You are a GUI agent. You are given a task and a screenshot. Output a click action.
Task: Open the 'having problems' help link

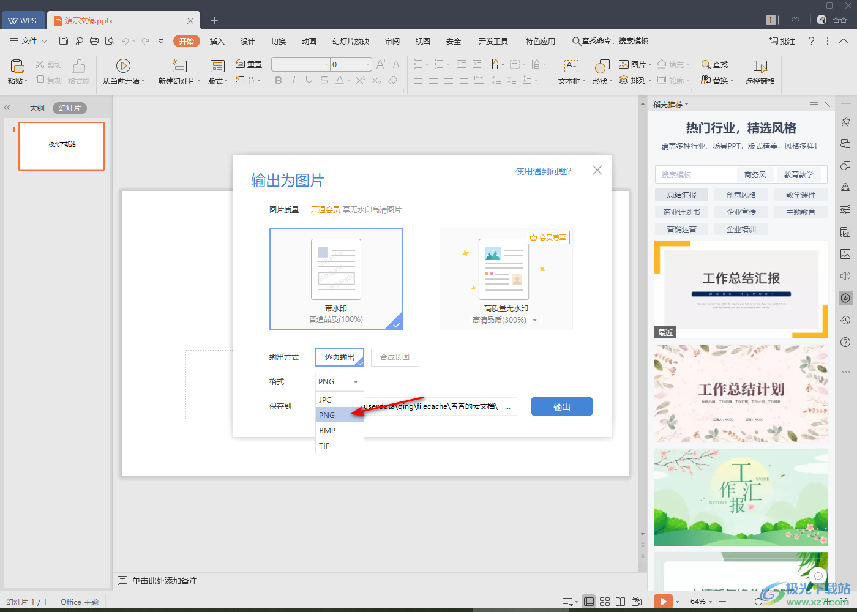point(544,171)
